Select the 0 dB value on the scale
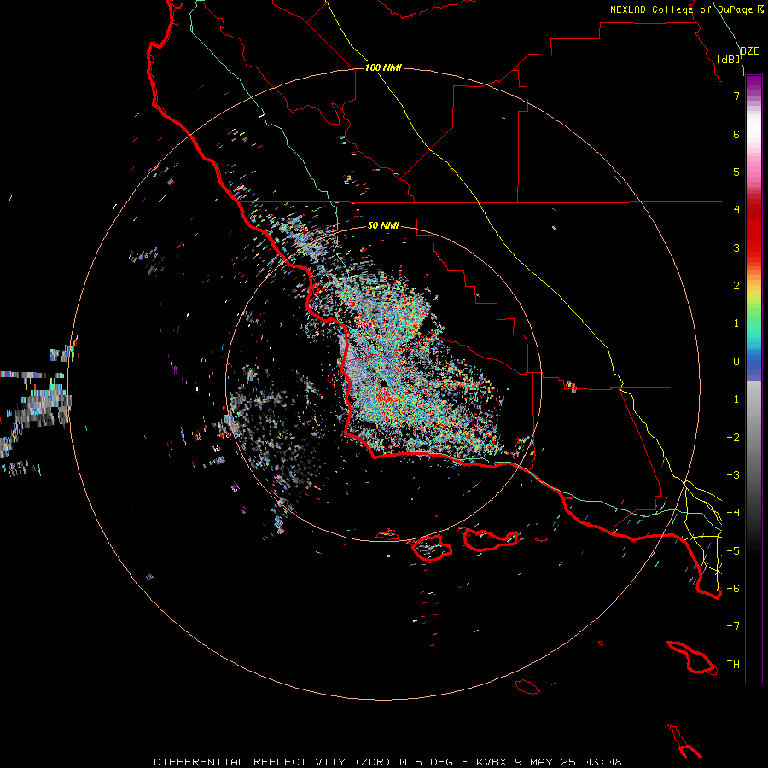 [x=736, y=362]
